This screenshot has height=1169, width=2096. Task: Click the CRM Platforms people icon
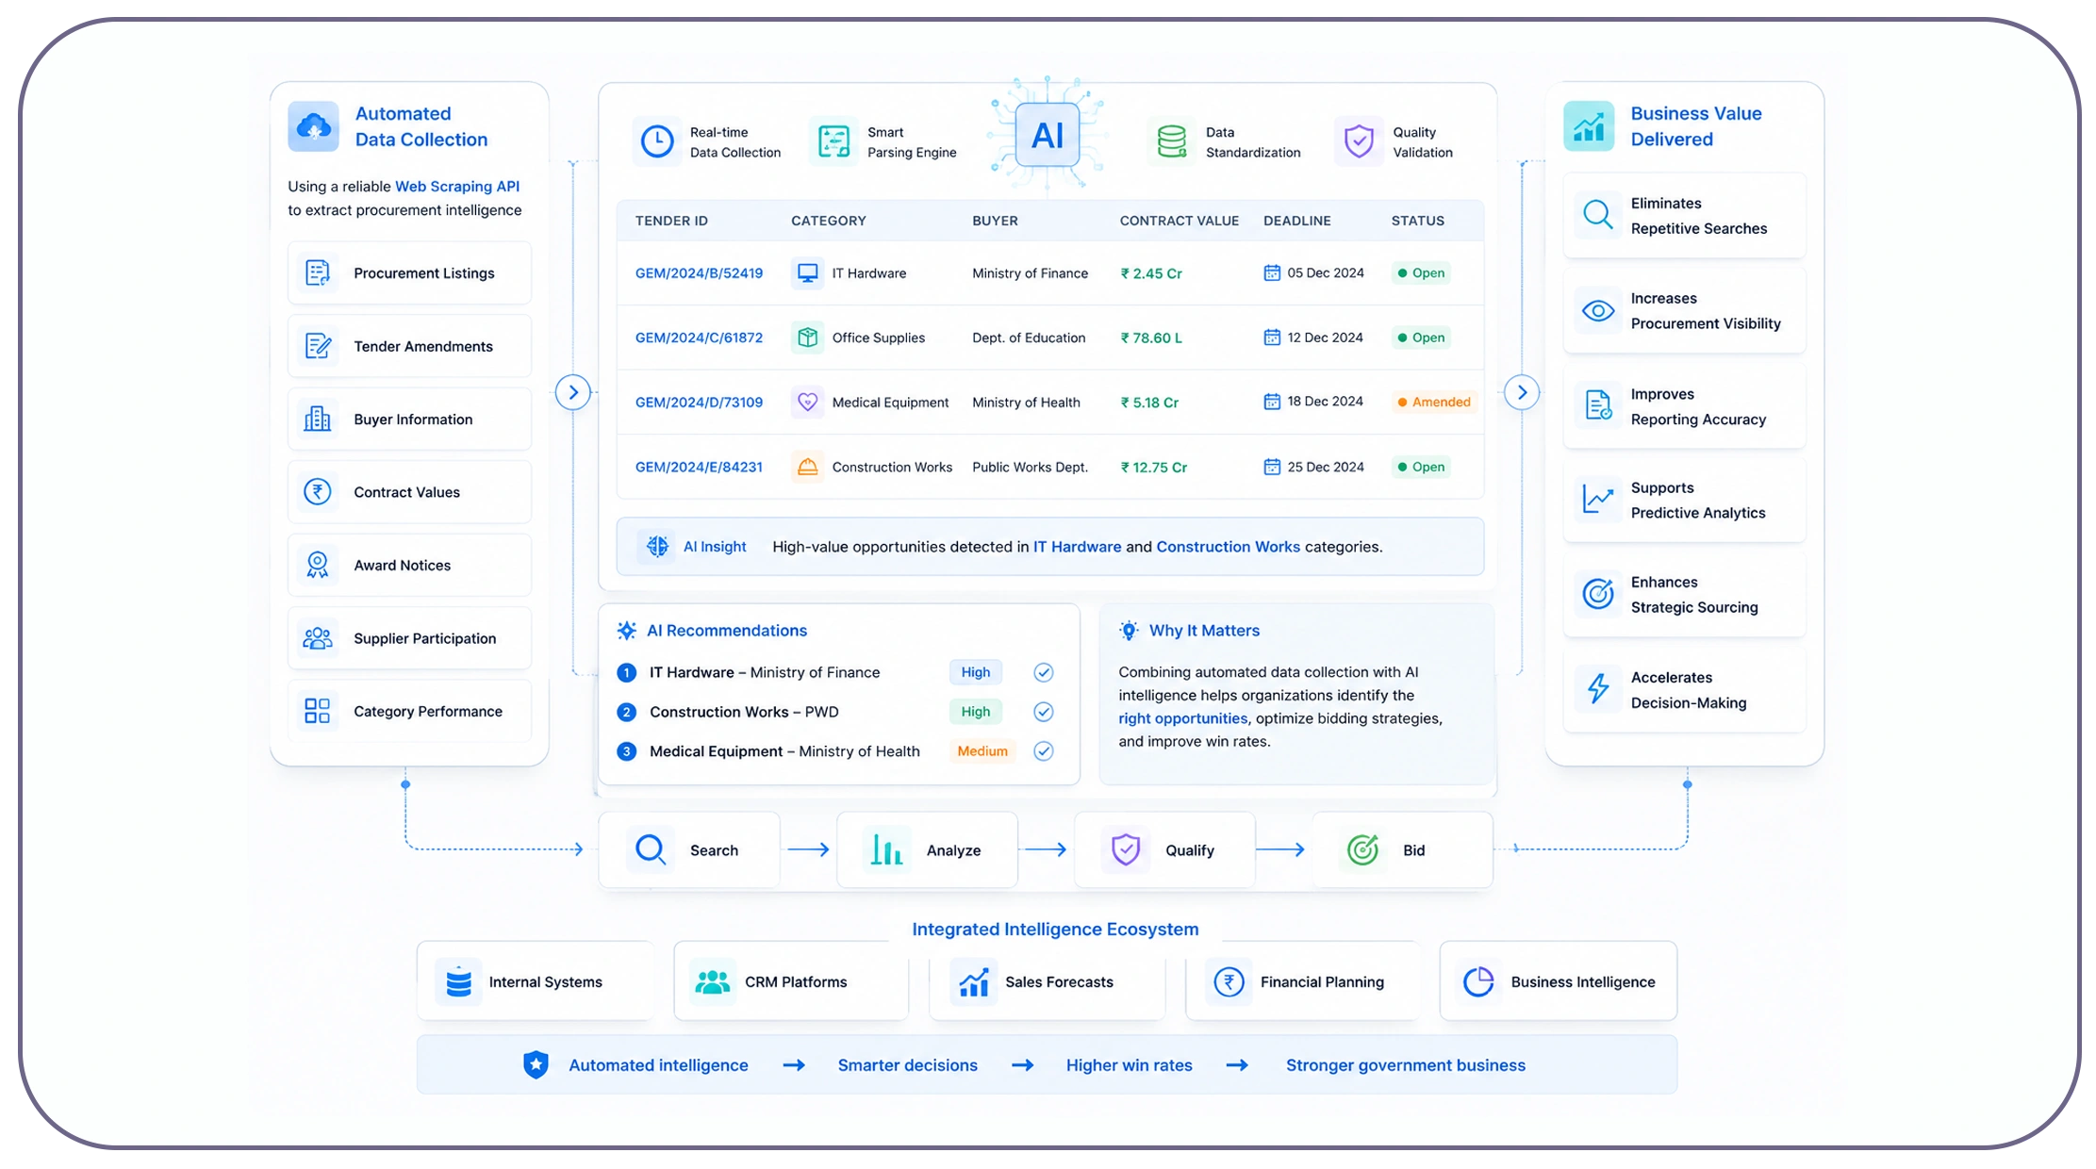713,981
